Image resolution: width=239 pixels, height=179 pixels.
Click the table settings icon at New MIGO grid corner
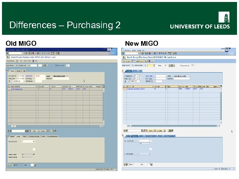tap(221, 86)
